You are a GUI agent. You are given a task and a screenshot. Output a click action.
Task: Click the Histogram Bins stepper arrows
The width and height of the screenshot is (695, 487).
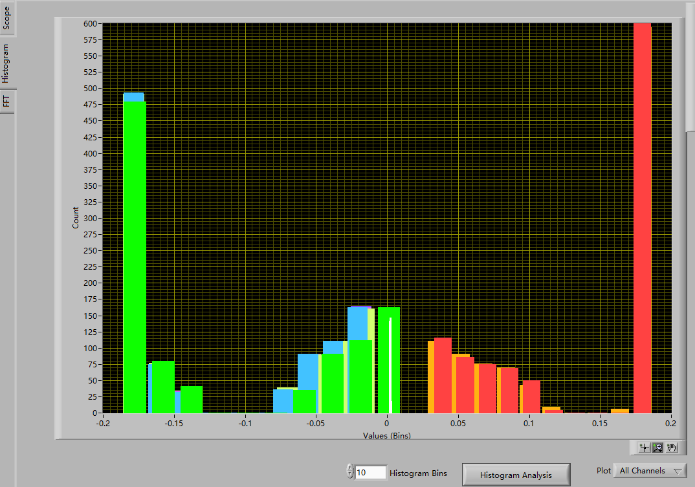click(x=350, y=471)
